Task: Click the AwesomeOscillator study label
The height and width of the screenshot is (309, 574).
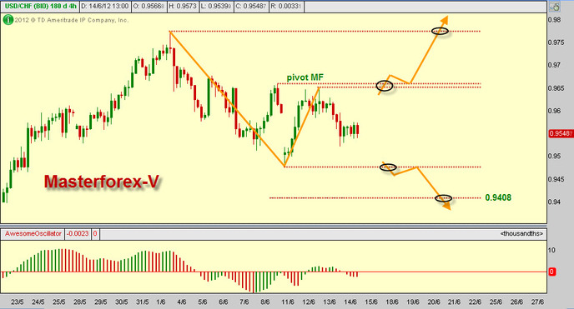Action: [x=33, y=234]
